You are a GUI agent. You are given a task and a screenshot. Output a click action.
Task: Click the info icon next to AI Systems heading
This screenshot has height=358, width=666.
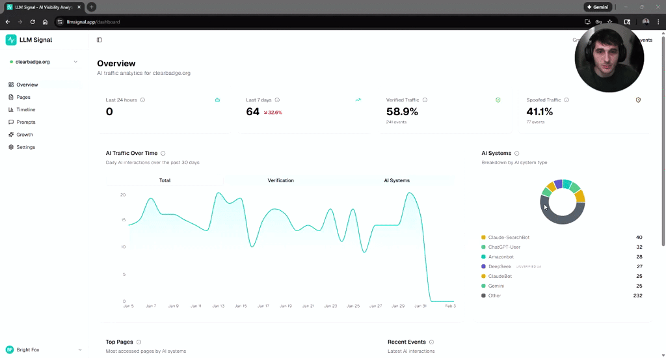[x=516, y=153]
